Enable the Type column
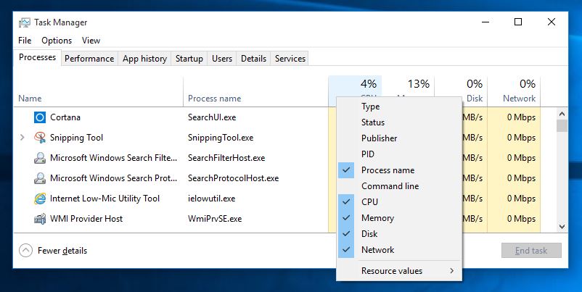 point(399,107)
